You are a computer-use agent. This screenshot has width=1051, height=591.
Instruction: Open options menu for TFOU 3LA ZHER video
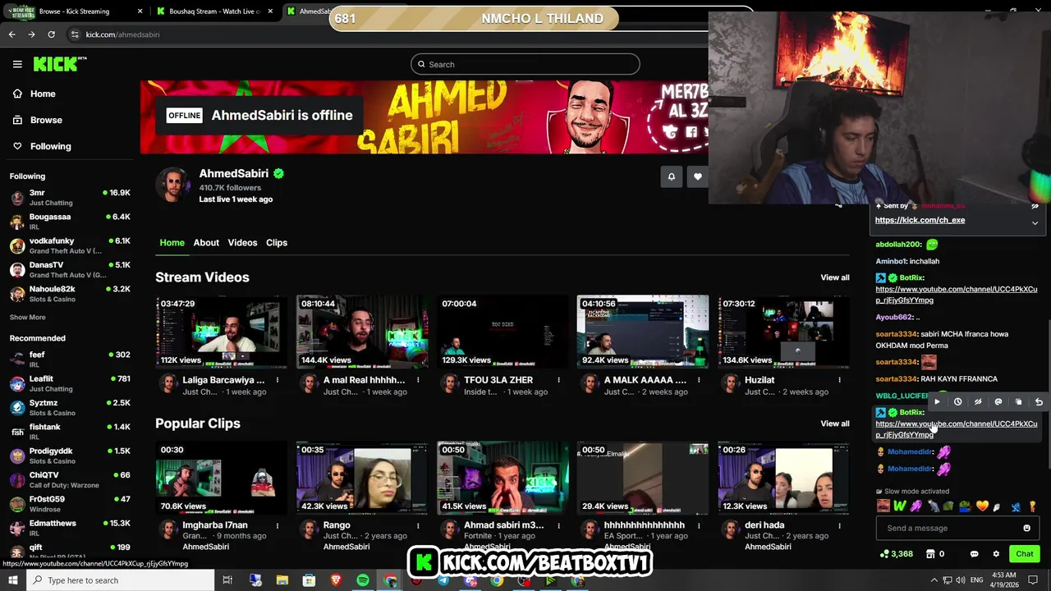(x=558, y=380)
